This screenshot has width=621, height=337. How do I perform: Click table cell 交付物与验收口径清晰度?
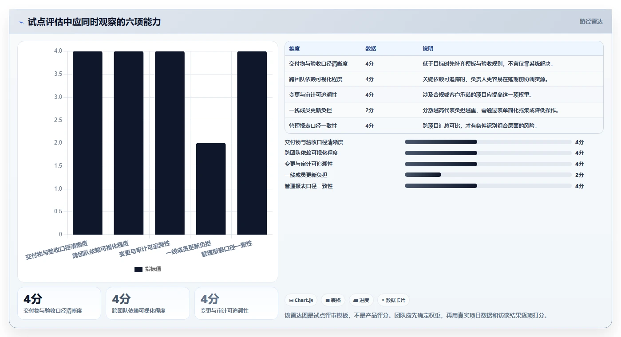click(318, 64)
